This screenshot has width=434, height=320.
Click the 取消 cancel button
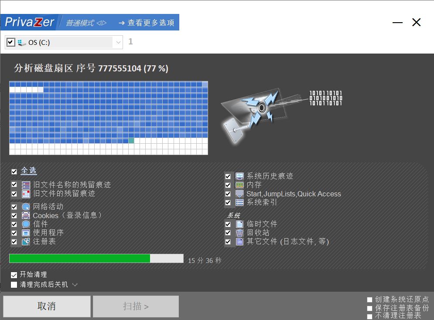(47, 306)
